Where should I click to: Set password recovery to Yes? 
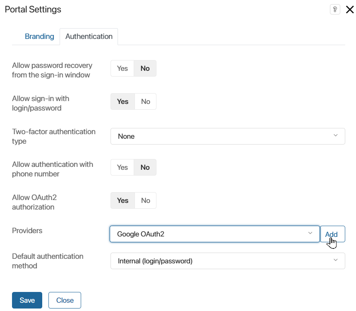click(x=123, y=68)
